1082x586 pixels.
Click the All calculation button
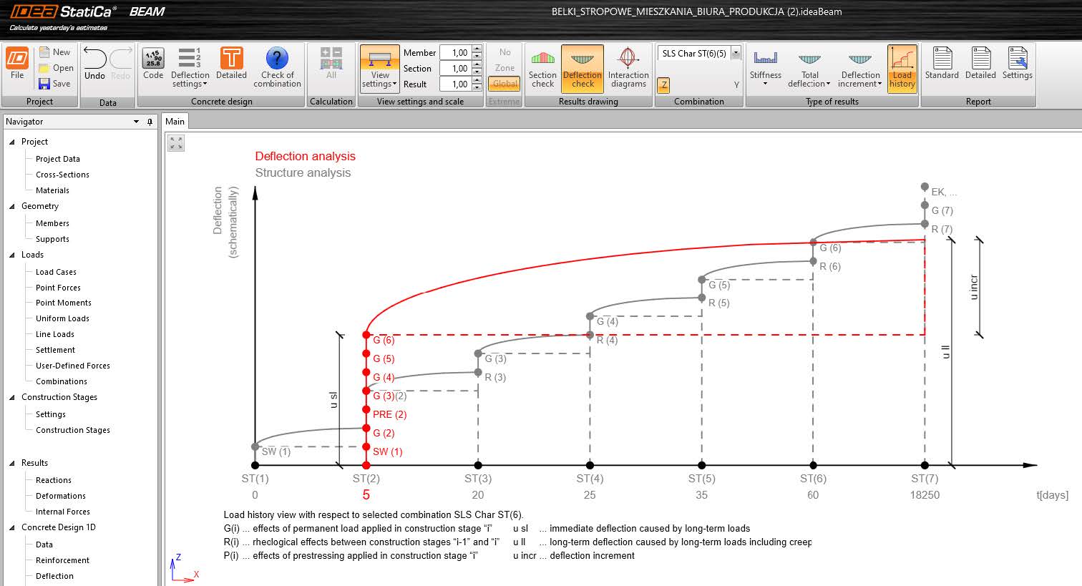coord(331,67)
